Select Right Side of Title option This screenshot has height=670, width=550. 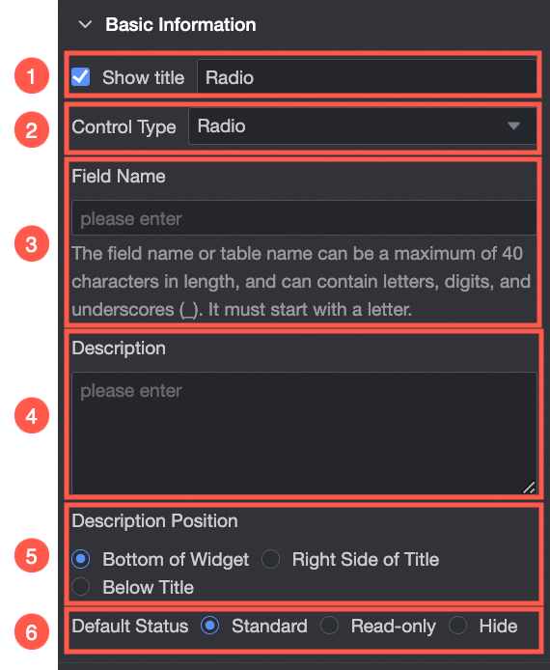[271, 559]
